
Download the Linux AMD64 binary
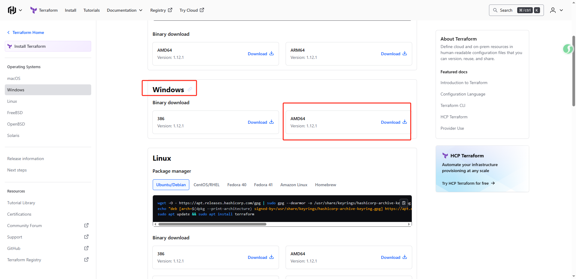pyautogui.click(x=394, y=257)
